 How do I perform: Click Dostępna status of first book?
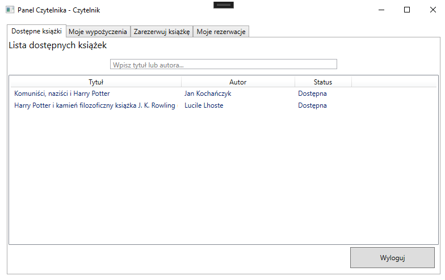pos(312,94)
